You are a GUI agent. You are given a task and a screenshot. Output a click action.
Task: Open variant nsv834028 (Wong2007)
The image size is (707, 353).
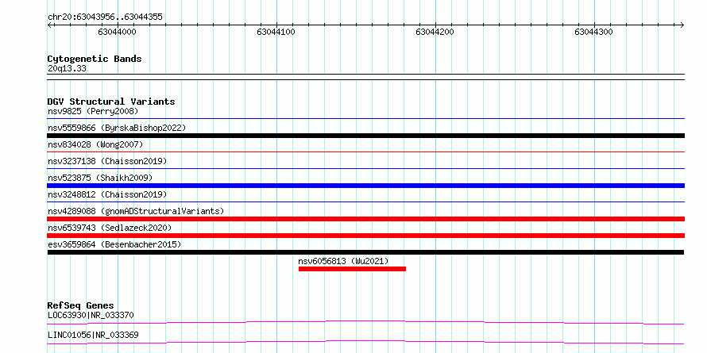click(x=95, y=144)
